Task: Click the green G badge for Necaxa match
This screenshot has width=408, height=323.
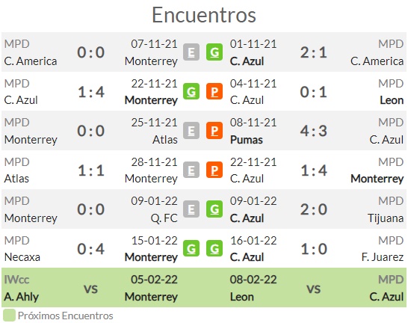Action: click(191, 248)
